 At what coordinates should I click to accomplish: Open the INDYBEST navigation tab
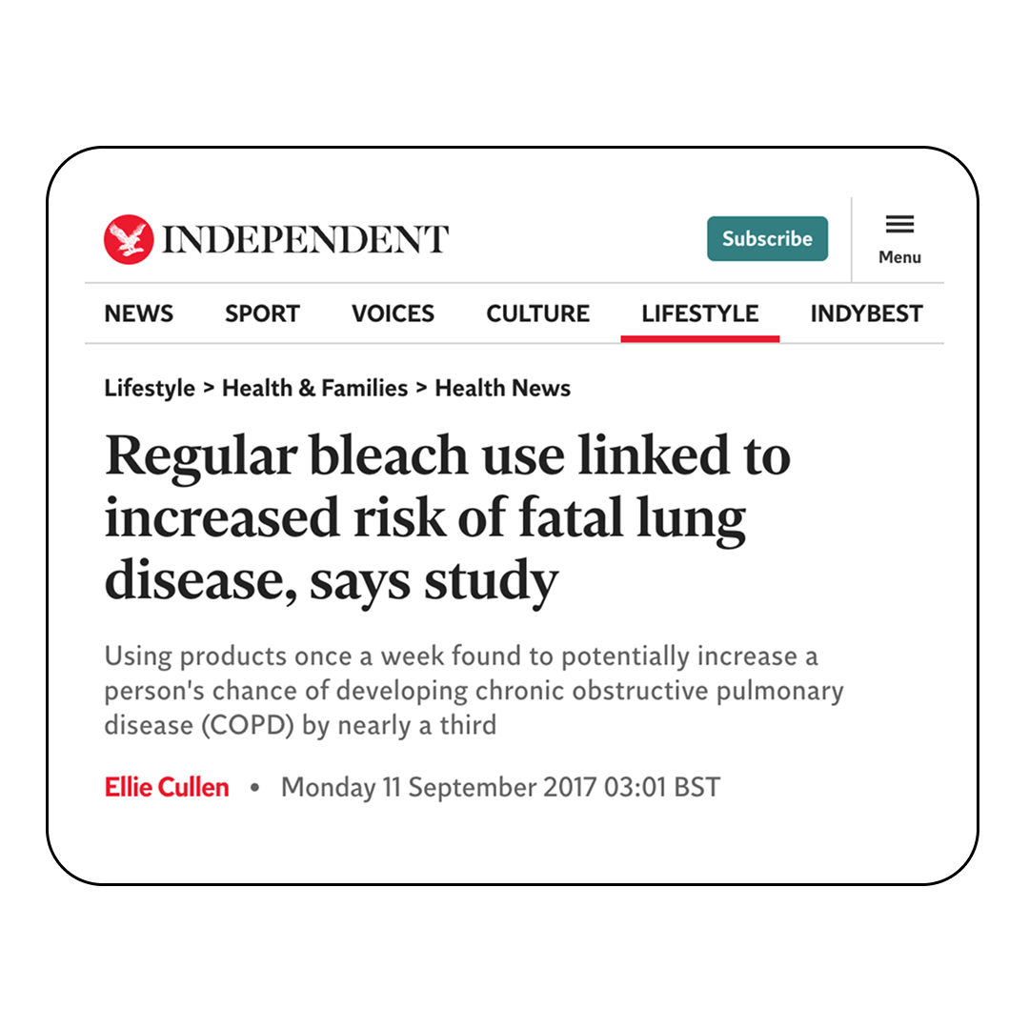[x=866, y=313]
